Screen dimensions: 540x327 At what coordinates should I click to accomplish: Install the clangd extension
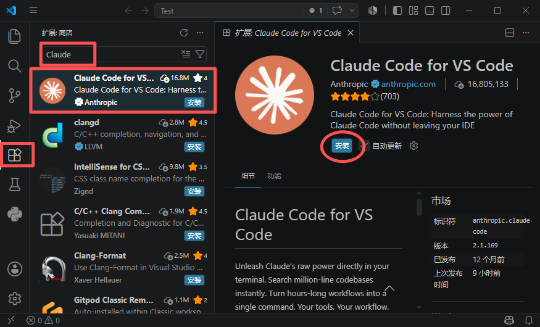pos(194,147)
